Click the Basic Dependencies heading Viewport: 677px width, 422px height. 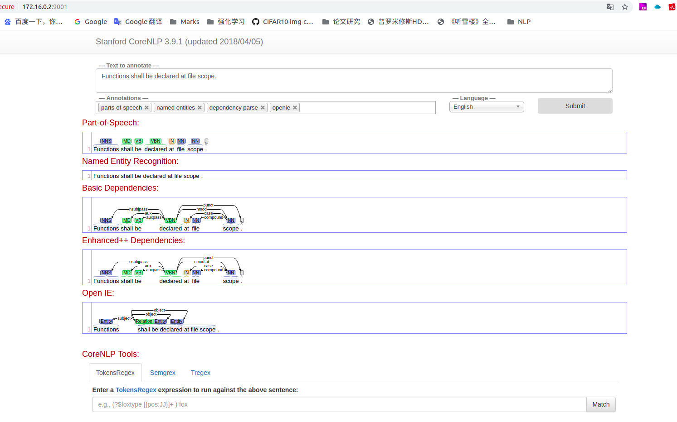pyautogui.click(x=120, y=188)
